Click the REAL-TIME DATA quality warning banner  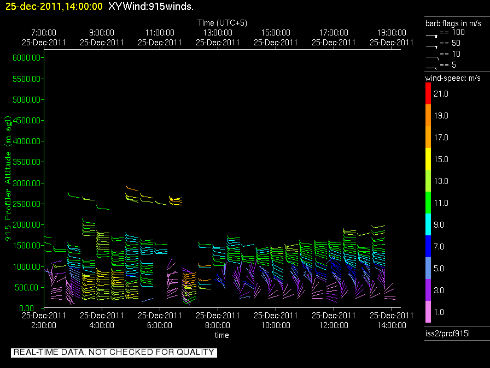click(x=114, y=352)
